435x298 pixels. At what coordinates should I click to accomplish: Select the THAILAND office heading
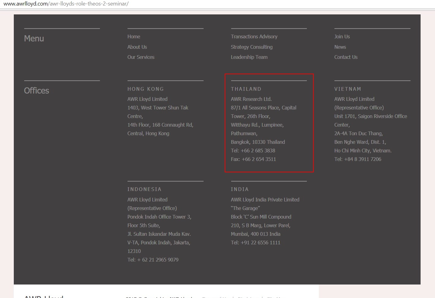coord(246,89)
